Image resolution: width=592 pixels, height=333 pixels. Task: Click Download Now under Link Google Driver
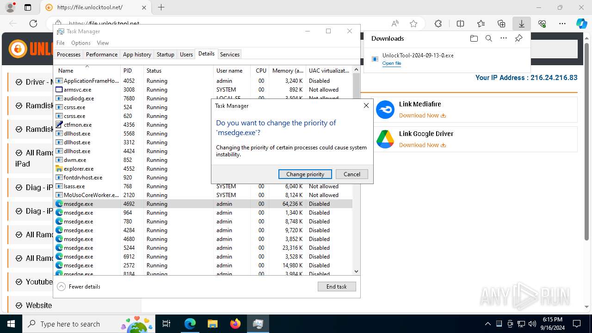(422, 145)
